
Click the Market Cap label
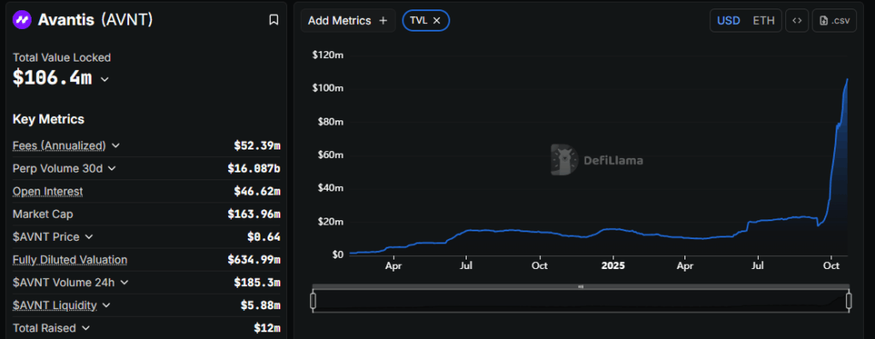click(x=43, y=214)
